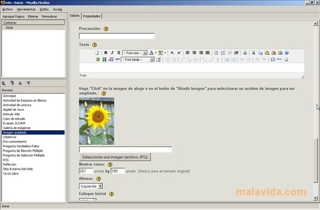Click the width pixels field showing 267
This screenshot has height=210, width=320.
[x=86, y=171]
